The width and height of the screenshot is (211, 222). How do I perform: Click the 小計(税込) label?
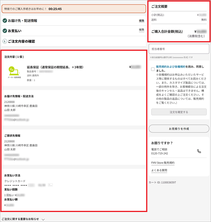[x=158, y=15]
